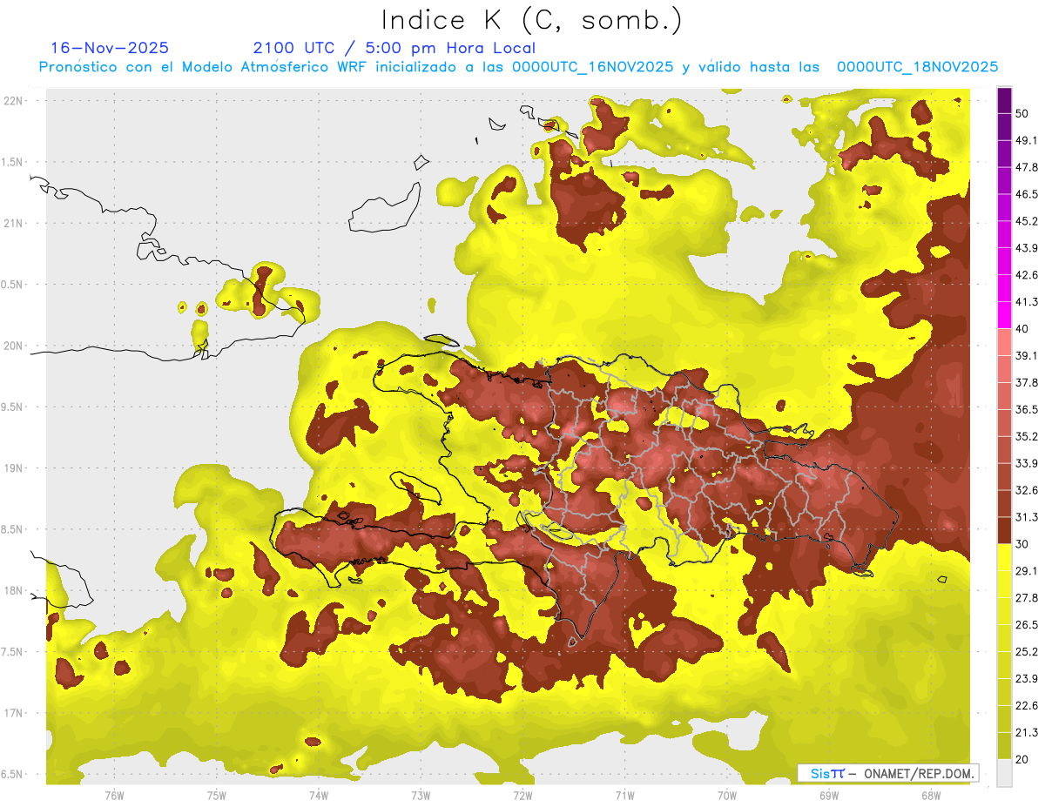1045x807 pixels.
Task: Click the legend value "32.6"
Action: pos(1027,490)
